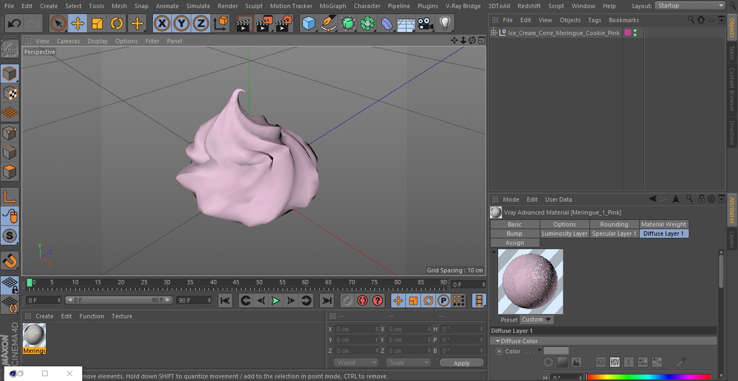Open the Array modeling objects icon
Screen dimensions: 738x381
pos(367,24)
